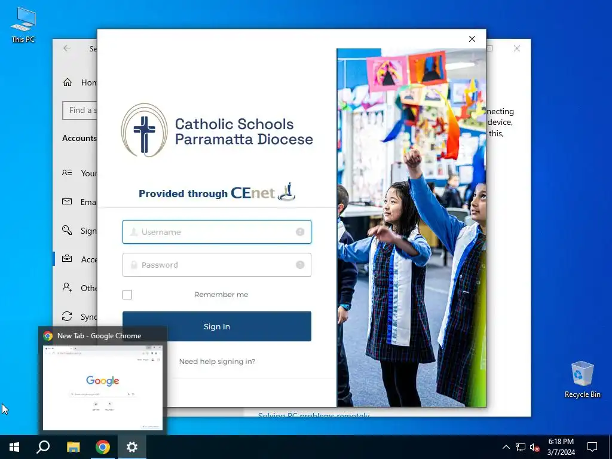Show hidden system tray icons

coord(506,447)
